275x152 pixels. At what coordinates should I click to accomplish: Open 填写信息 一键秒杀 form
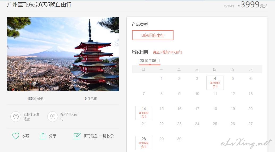tap(98, 136)
